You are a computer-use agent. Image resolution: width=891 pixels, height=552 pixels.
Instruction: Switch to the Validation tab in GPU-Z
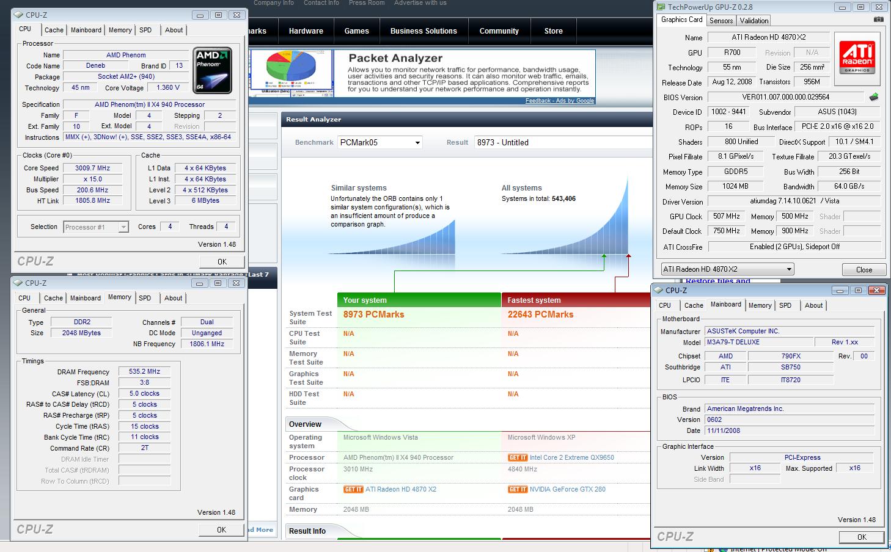point(754,21)
